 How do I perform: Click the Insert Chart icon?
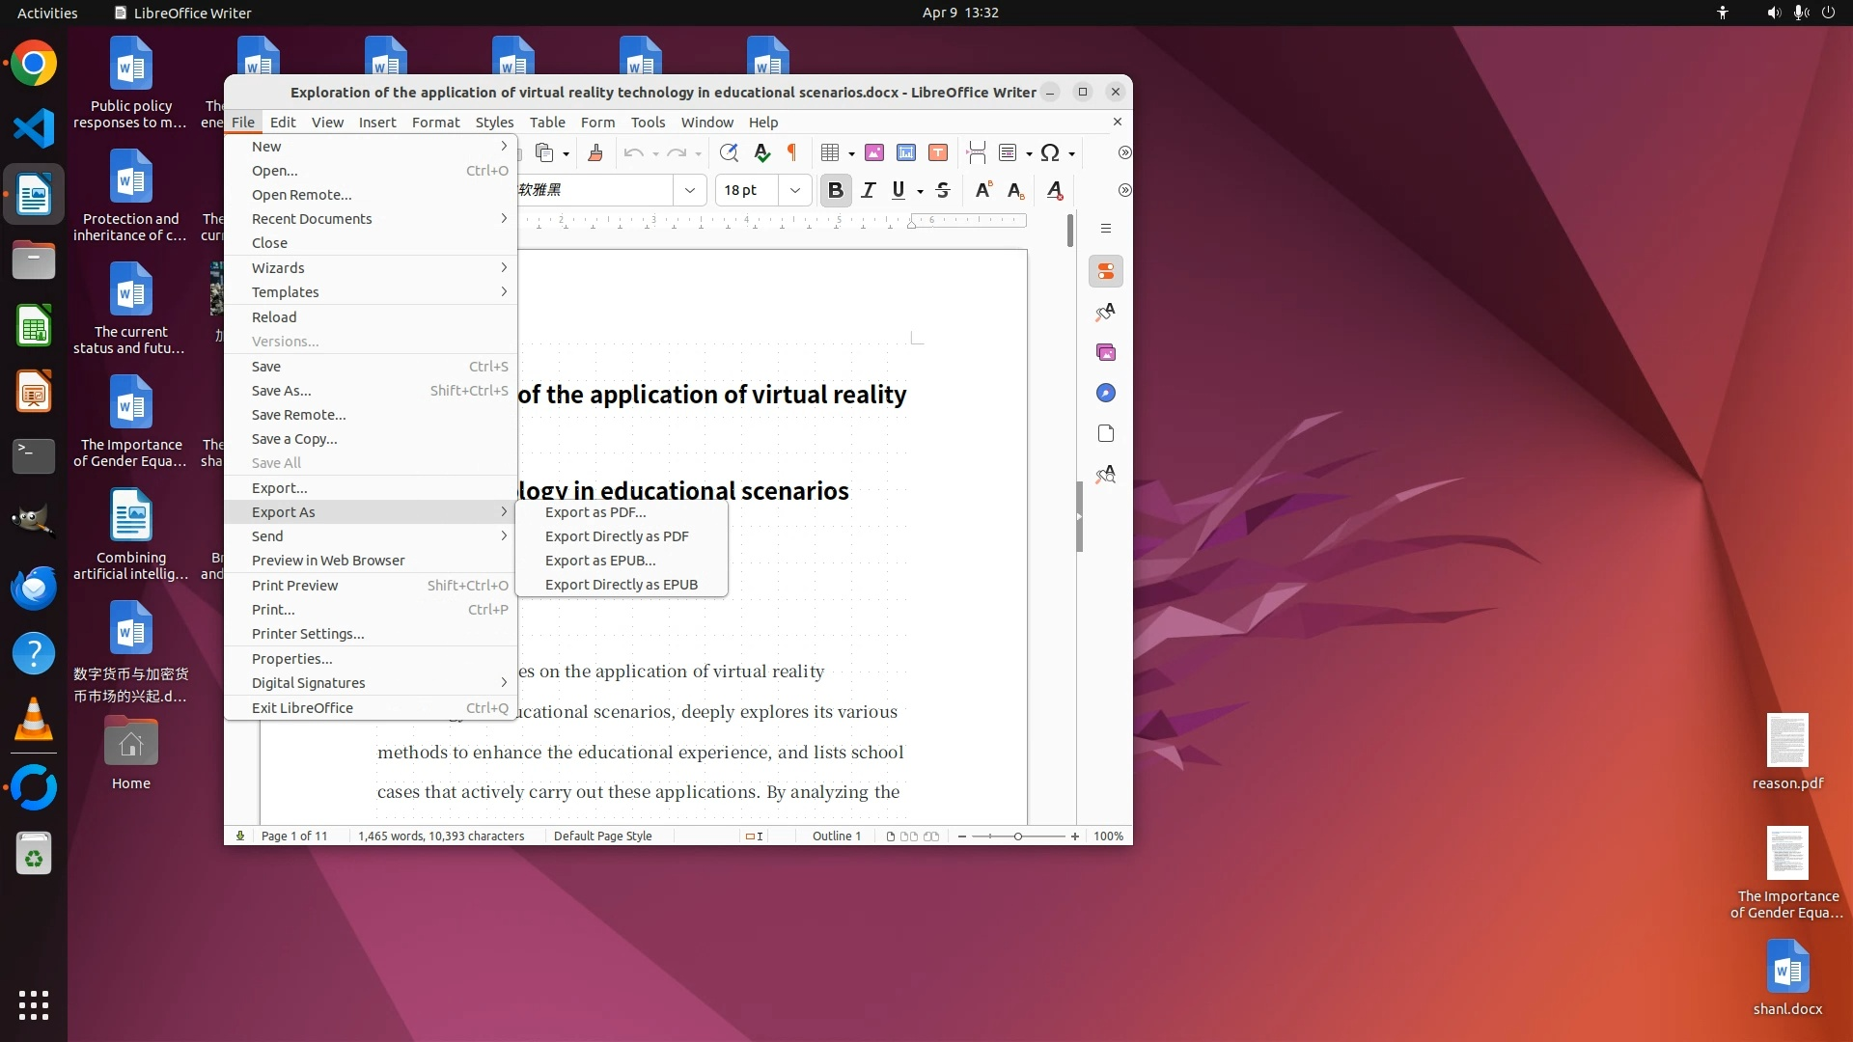pos(905,152)
